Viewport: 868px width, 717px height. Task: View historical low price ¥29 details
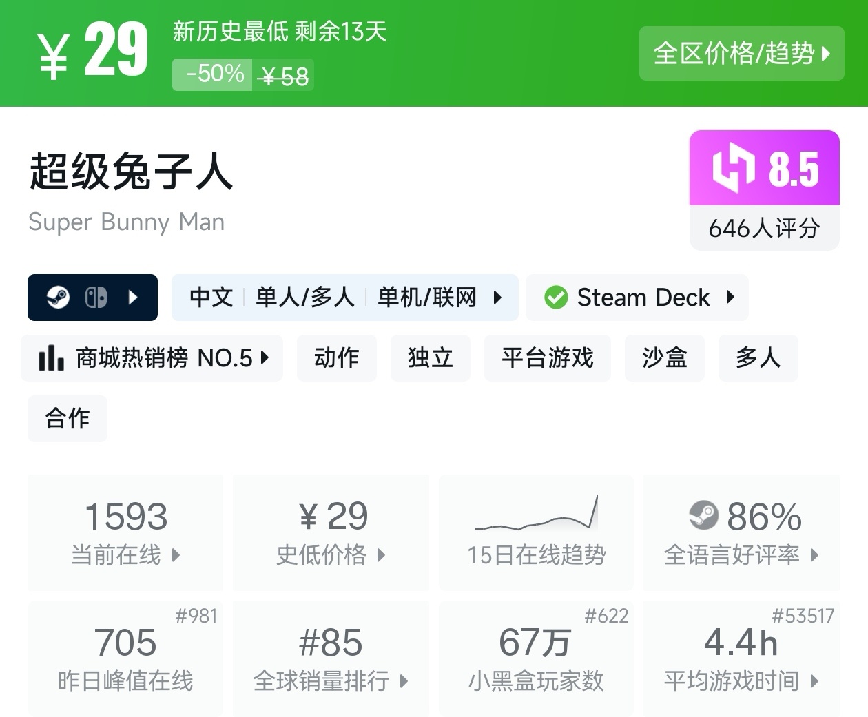click(331, 532)
